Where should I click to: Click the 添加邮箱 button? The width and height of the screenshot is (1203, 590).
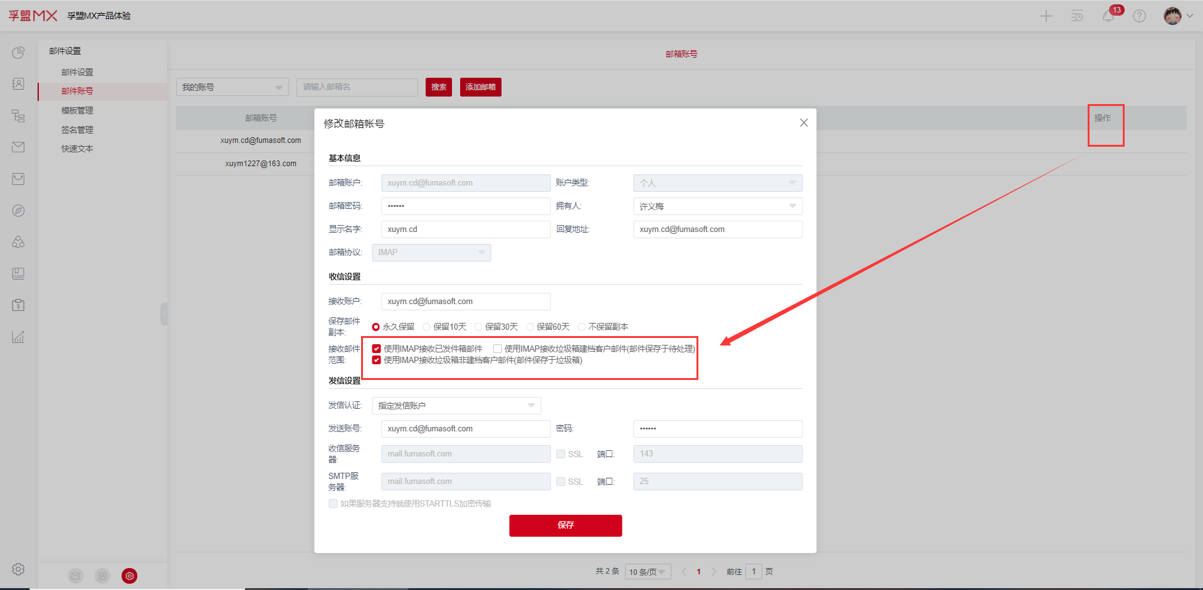point(480,87)
